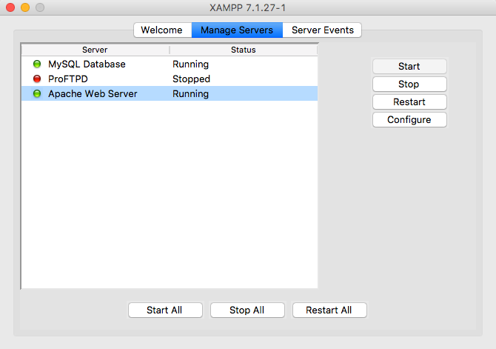Close the XAMPP window with red button
Screen dimensions: 496x349
pyautogui.click(x=10, y=7)
